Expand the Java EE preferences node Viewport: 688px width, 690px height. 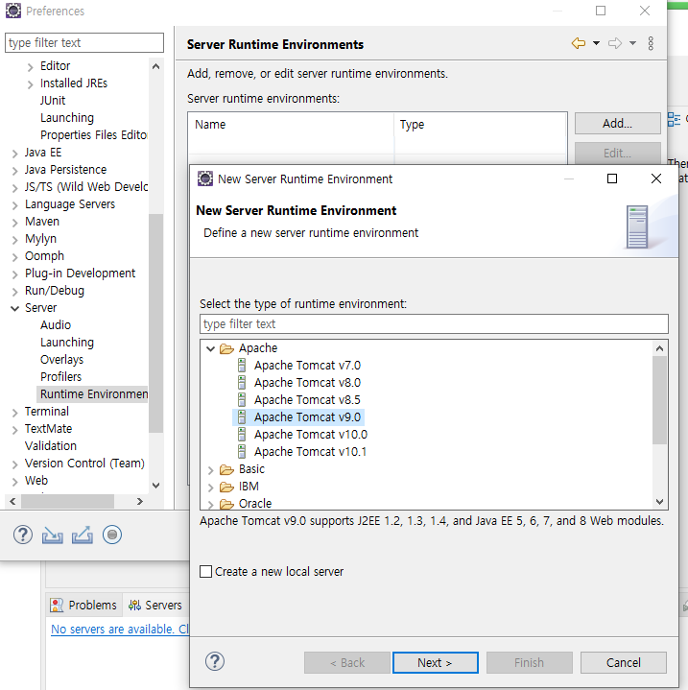pyautogui.click(x=15, y=154)
